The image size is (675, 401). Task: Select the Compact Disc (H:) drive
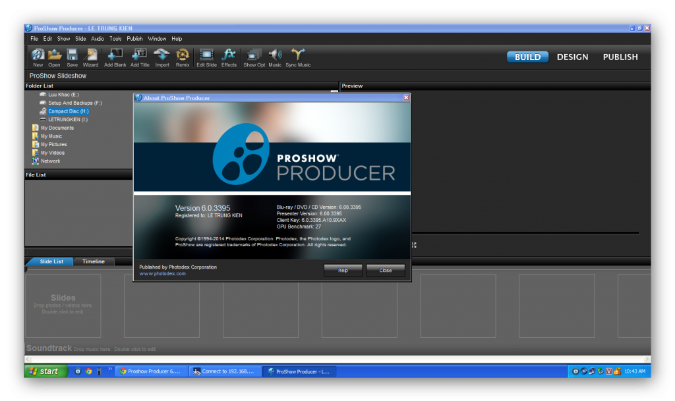[64, 111]
